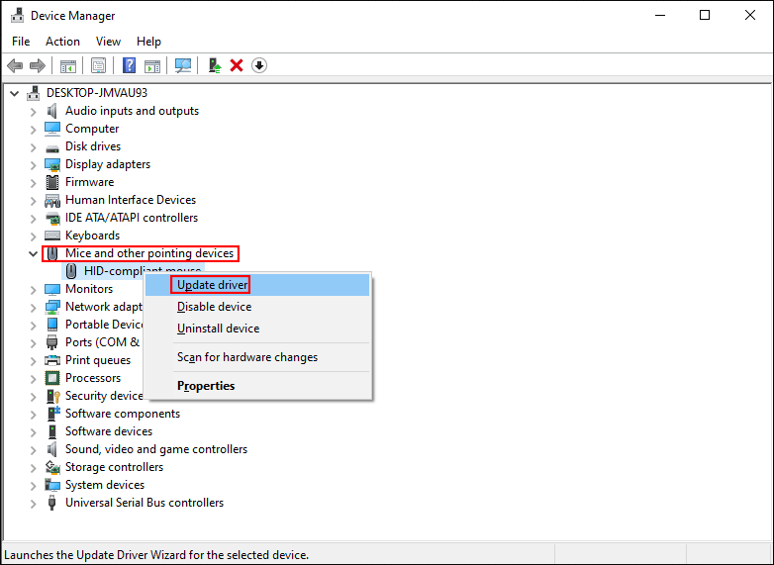Select Software components tree item label
The image size is (774, 565).
(123, 414)
